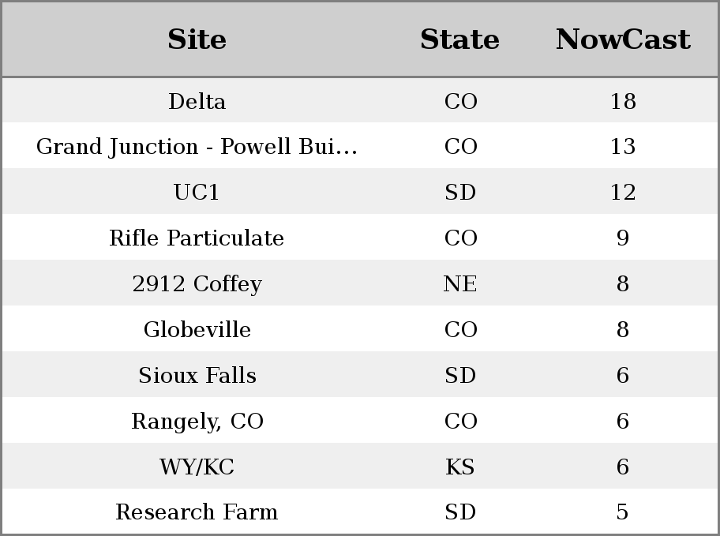Viewport: 720px width, 536px height.
Task: Select the Research Farm site row
Action: (x=360, y=512)
